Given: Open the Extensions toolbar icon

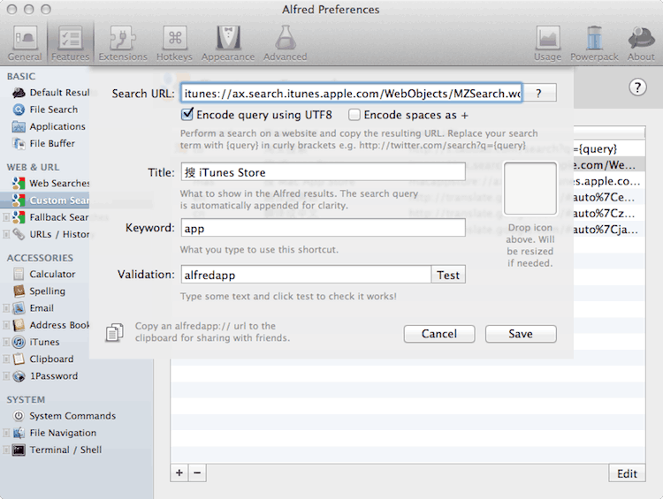Looking at the screenshot, I should point(123,43).
